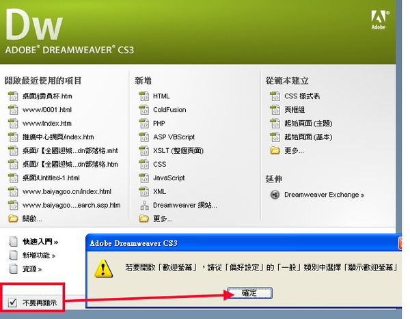
Task: Open the Dreamweaver 網站... link
Action: coord(185,205)
